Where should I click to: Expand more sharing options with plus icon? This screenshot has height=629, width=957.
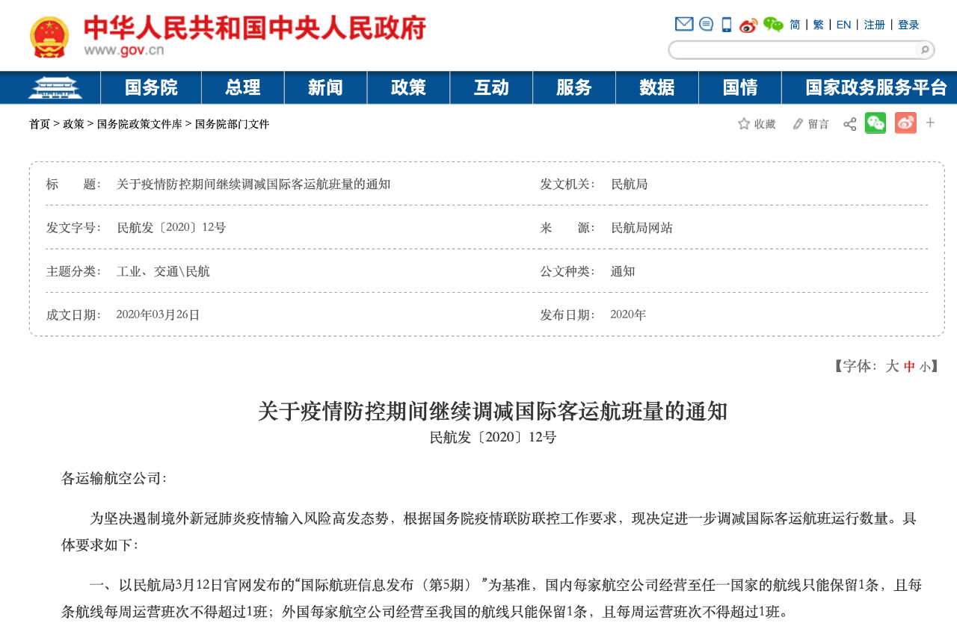coord(930,123)
